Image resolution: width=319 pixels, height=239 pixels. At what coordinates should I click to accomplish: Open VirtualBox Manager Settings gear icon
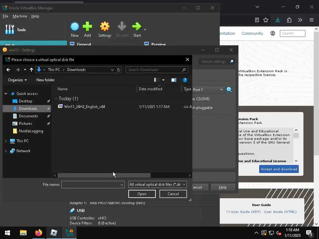click(105, 26)
